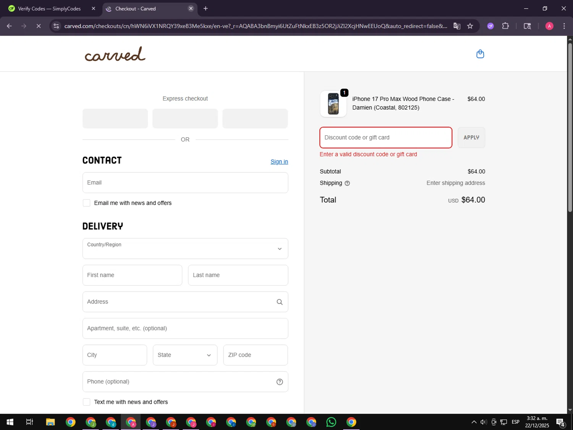Click the 'Enter shipping address' text
573x430 pixels.
pos(456,183)
